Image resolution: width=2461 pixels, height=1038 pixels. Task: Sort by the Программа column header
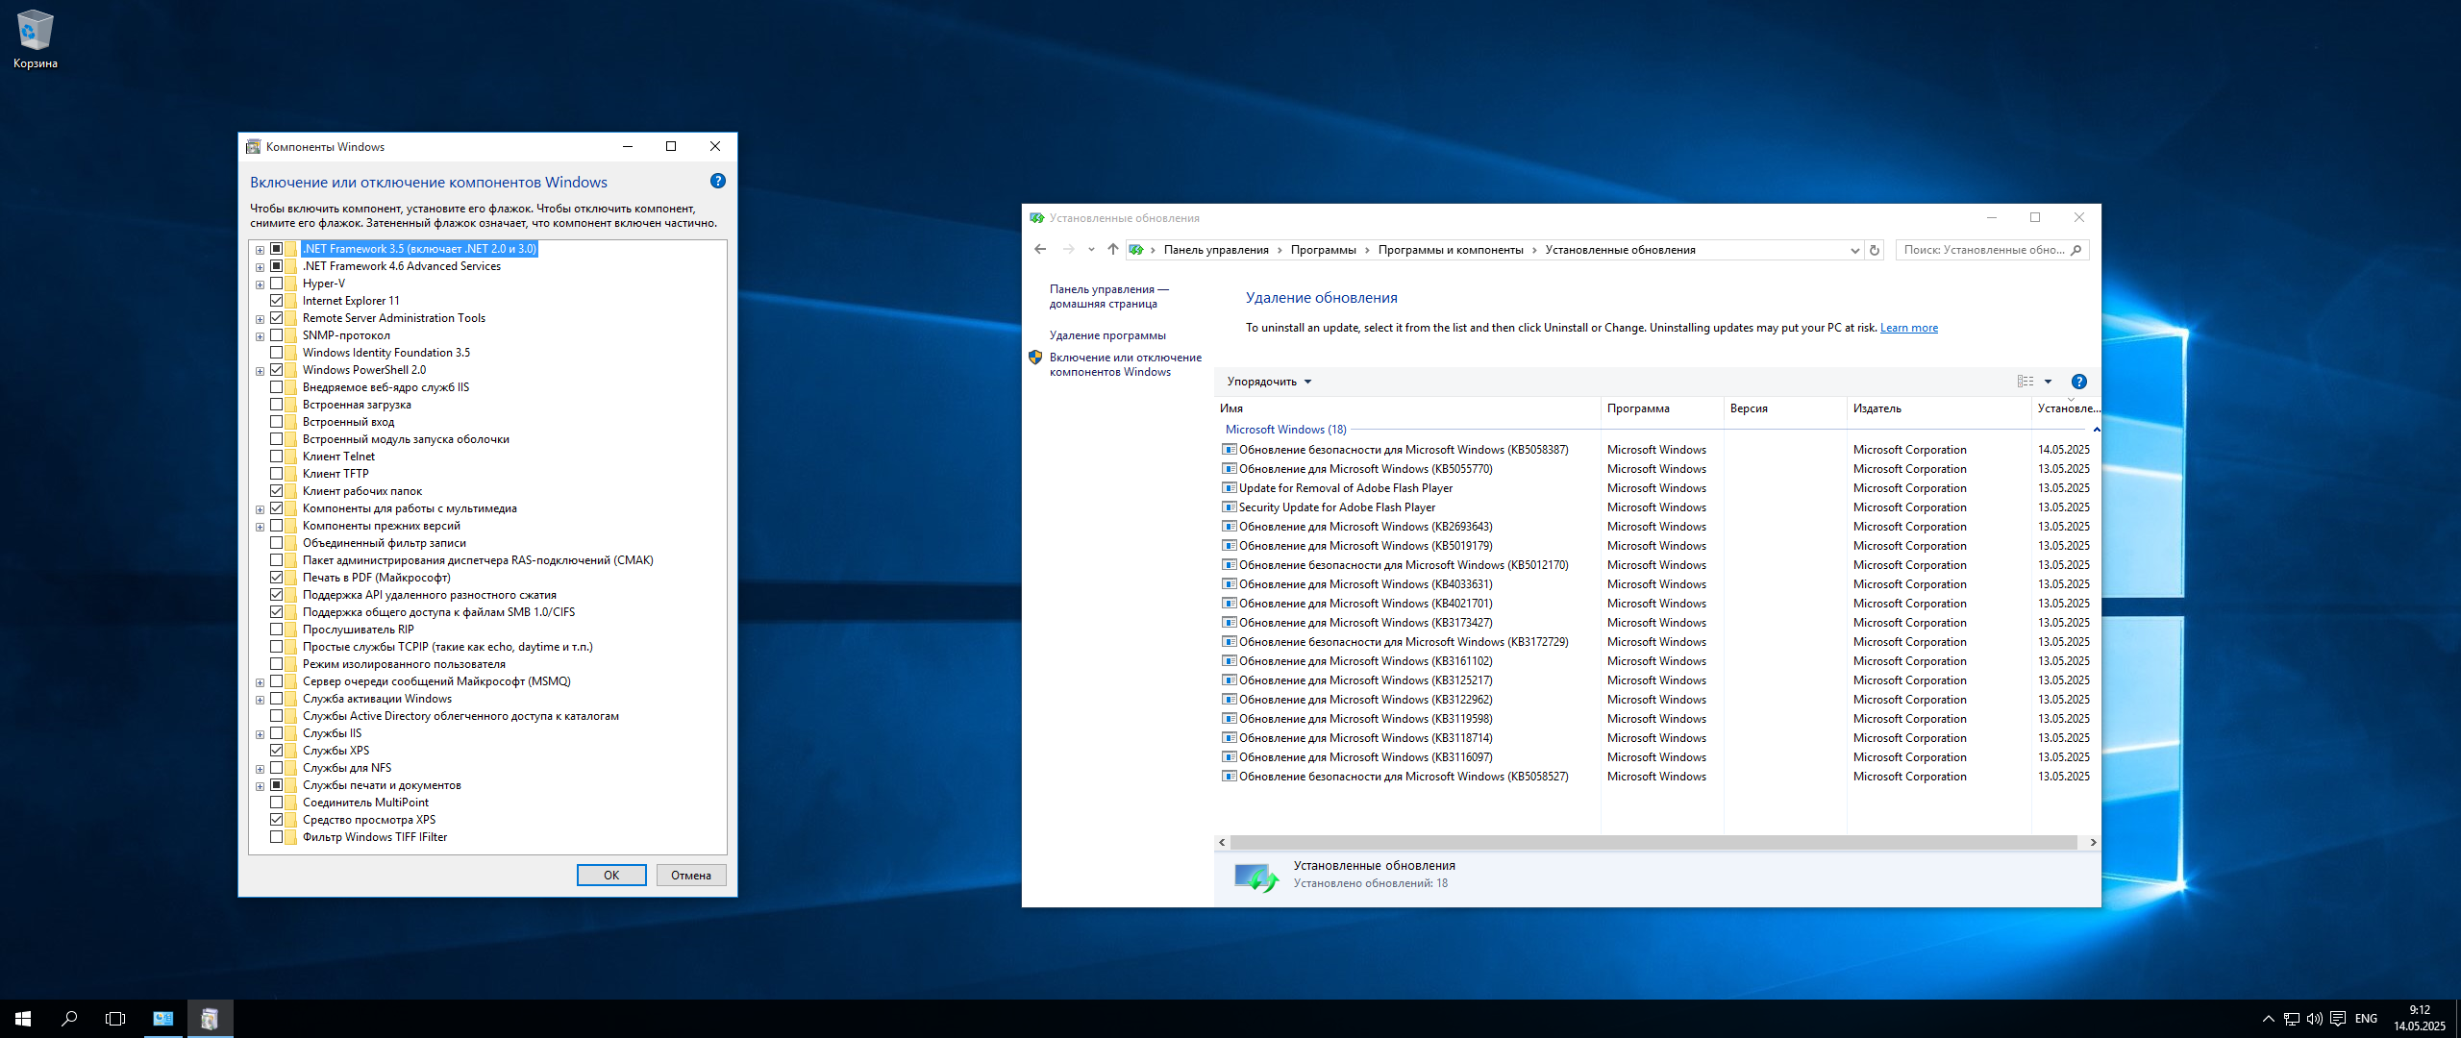(1662, 408)
